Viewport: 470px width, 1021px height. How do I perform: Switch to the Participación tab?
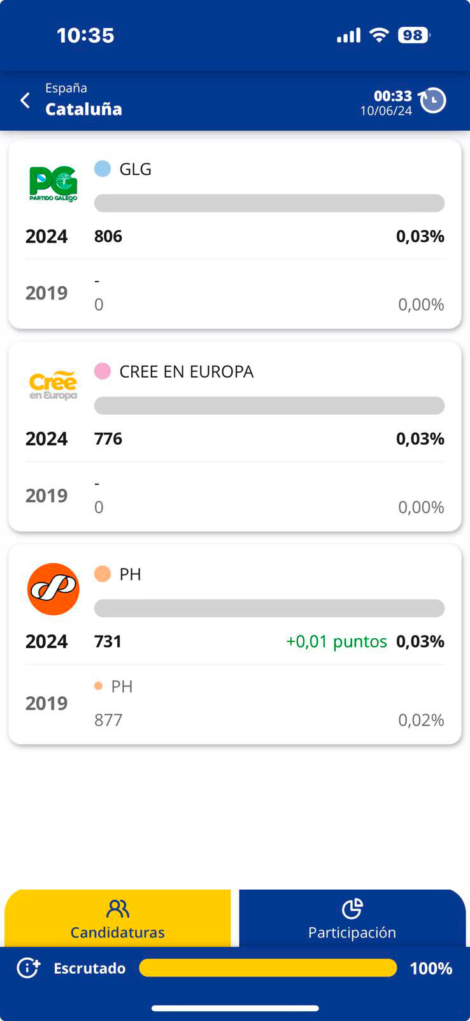pyautogui.click(x=352, y=932)
